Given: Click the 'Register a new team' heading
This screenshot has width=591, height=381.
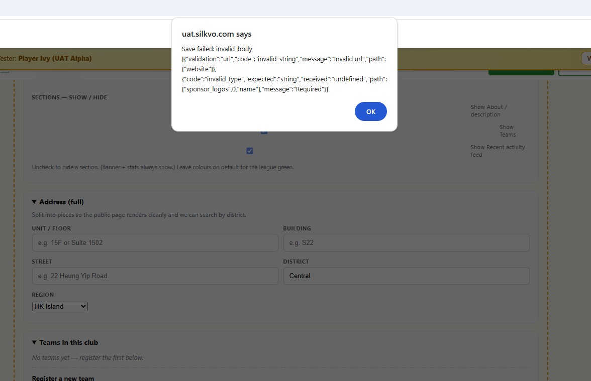Looking at the screenshot, I should 63,378.
